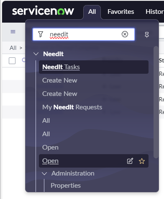
Task: Click the filter funnel icon
Action: tap(41, 34)
